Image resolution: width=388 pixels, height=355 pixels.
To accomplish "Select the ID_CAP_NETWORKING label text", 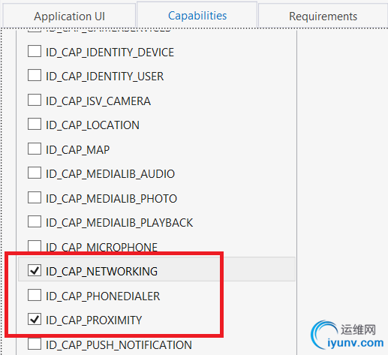I will (101, 271).
